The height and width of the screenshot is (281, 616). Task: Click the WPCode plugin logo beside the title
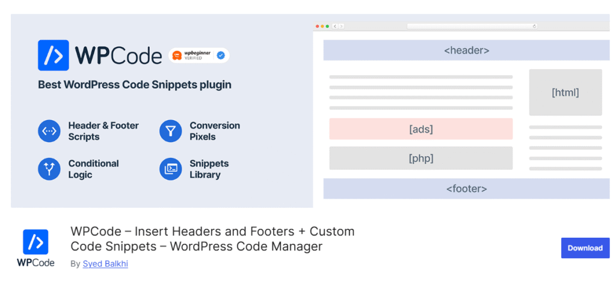click(35, 248)
